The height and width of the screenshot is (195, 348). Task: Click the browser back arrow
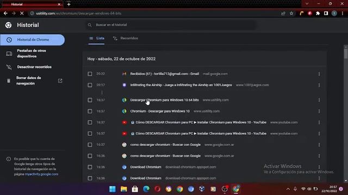5,14
